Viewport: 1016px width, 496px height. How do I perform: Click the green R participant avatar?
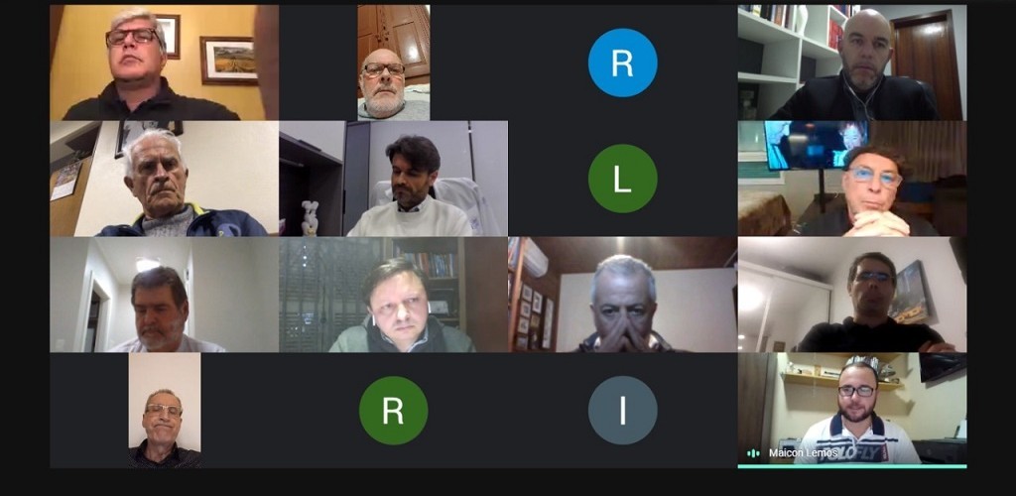pos(393,410)
